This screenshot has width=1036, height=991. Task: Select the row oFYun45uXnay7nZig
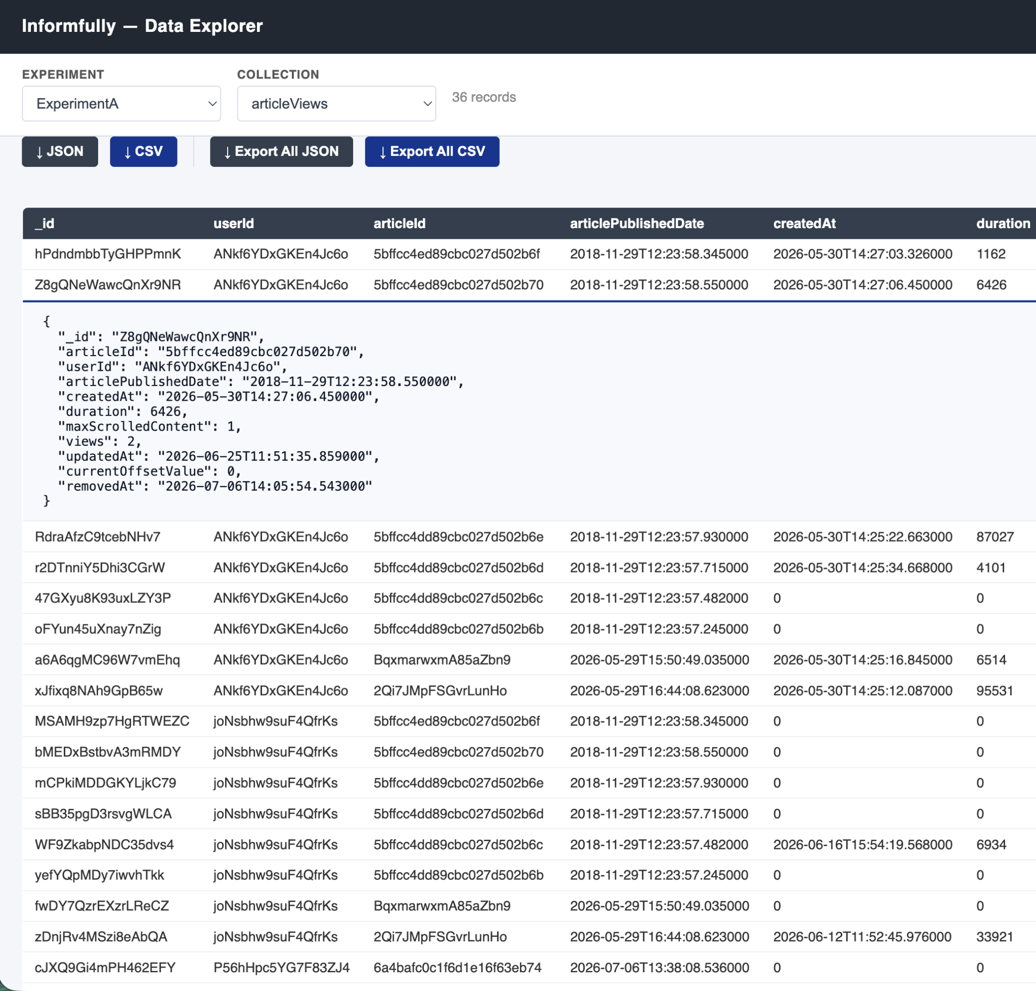(529, 629)
